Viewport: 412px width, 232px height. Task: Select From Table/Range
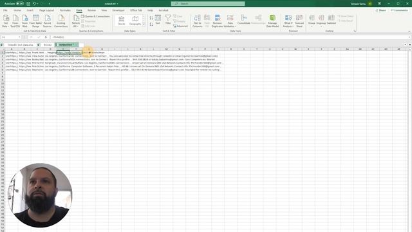tap(35, 21)
